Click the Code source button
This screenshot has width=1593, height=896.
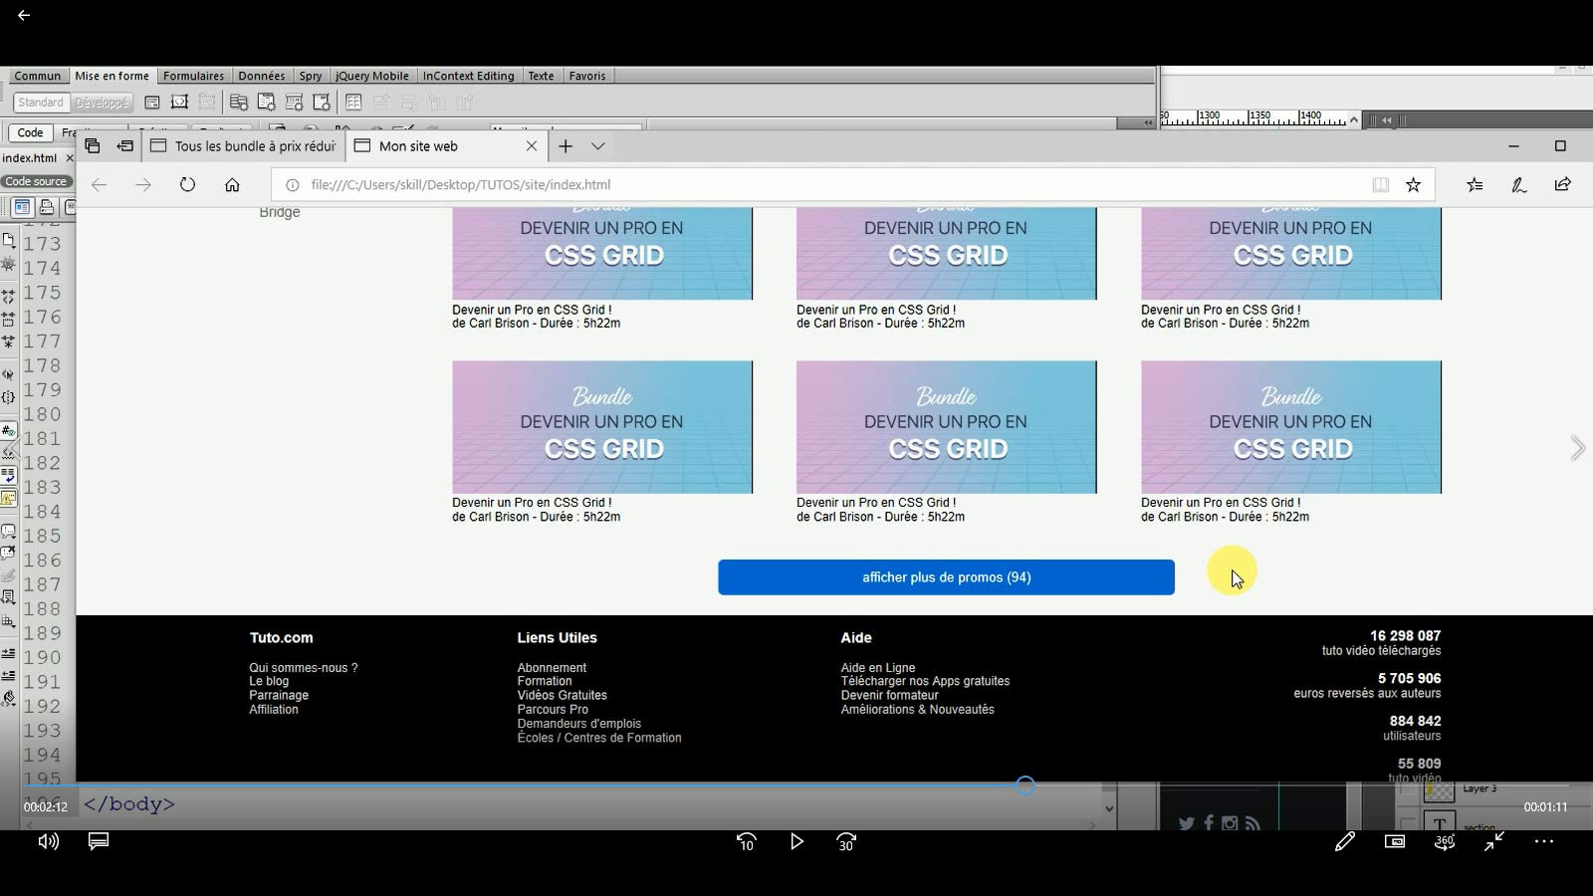(36, 181)
